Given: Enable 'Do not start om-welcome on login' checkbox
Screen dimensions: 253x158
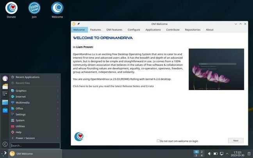Looking at the screenshot, I should (158, 141).
